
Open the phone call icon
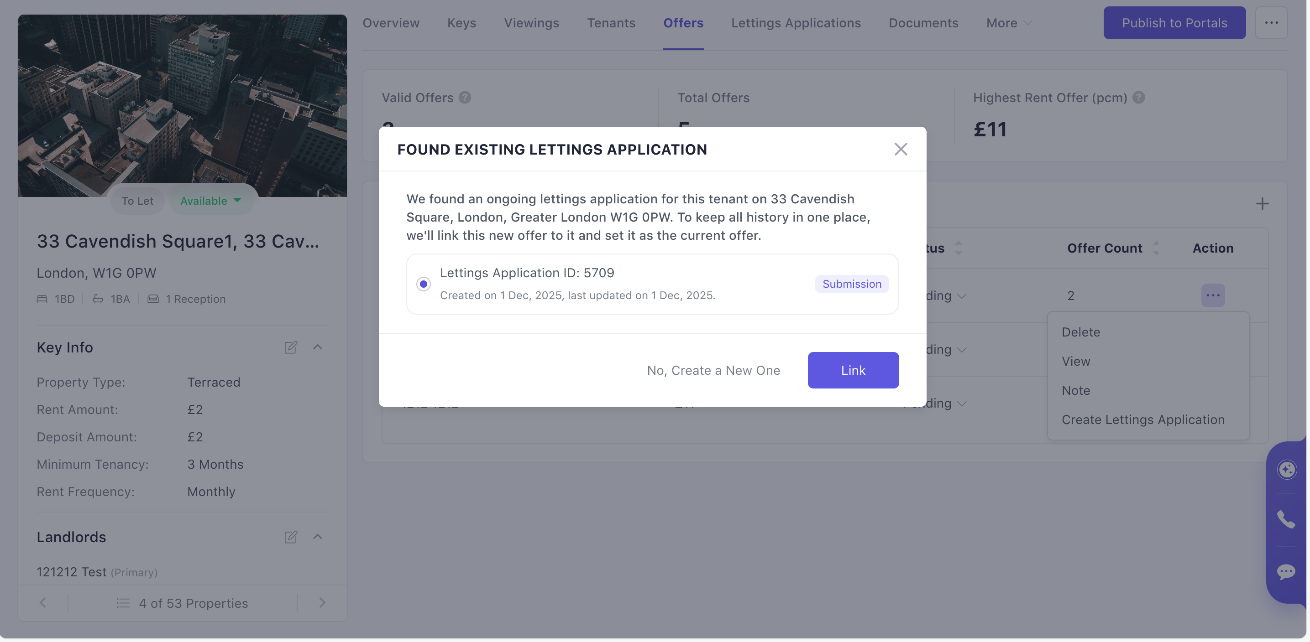tap(1286, 520)
